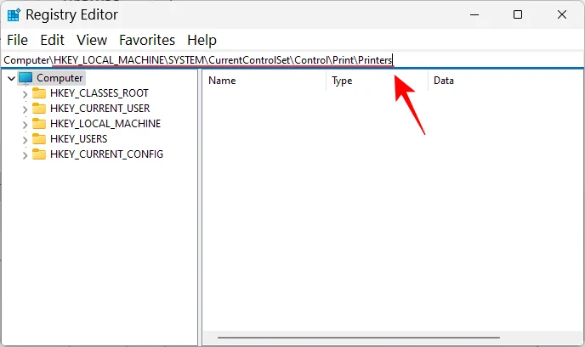
Task: Sort by the Type column header
Action: (377, 81)
